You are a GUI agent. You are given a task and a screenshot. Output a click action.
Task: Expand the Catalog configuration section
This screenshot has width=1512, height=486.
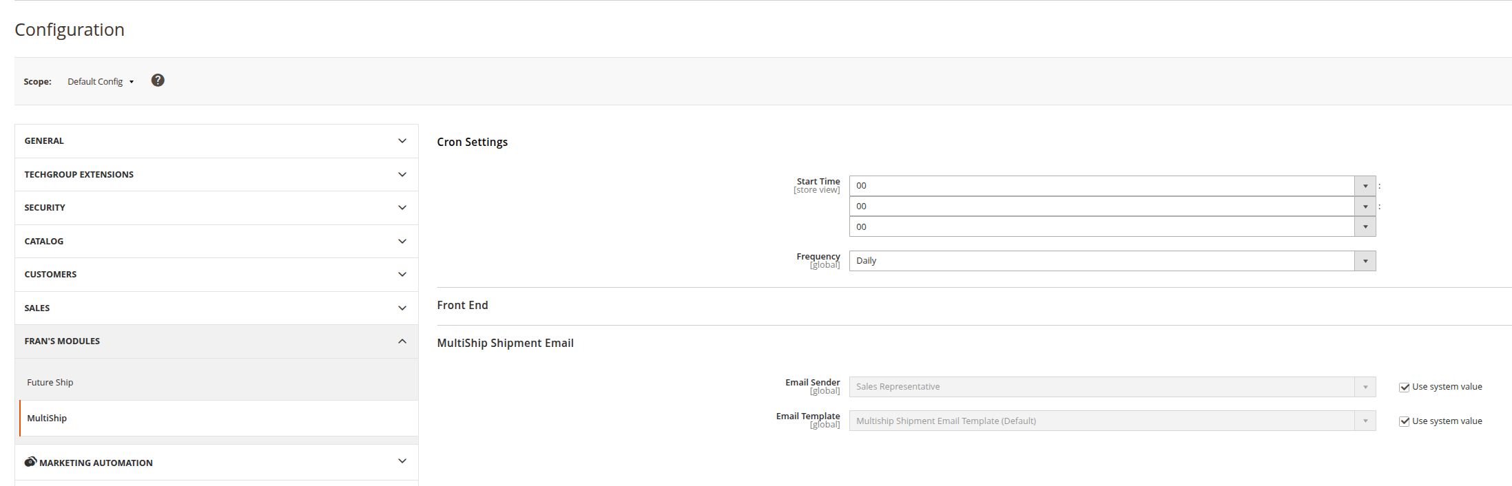pos(216,242)
